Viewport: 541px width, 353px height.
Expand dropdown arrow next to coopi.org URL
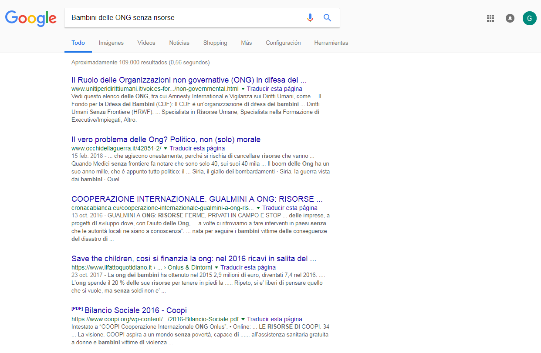click(x=243, y=319)
